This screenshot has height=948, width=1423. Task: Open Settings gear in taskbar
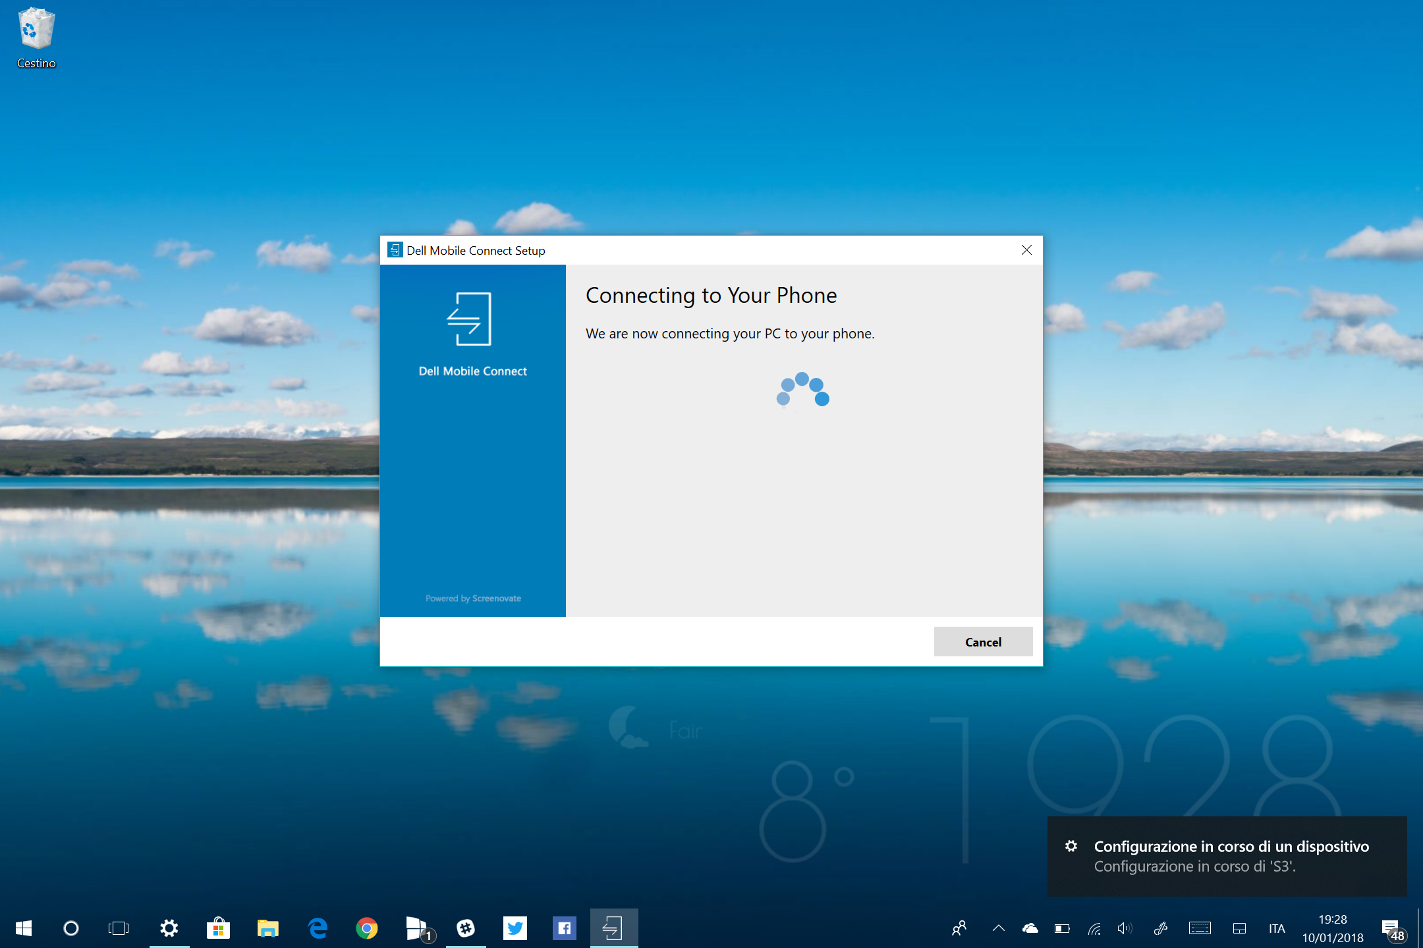pos(169,928)
